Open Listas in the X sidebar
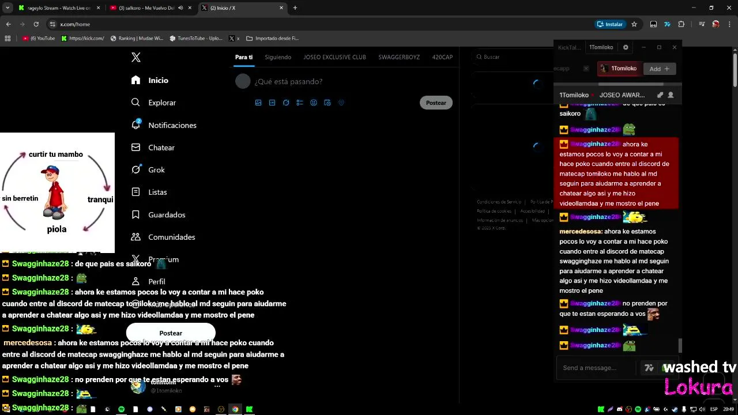This screenshot has width=738, height=415. click(149, 192)
